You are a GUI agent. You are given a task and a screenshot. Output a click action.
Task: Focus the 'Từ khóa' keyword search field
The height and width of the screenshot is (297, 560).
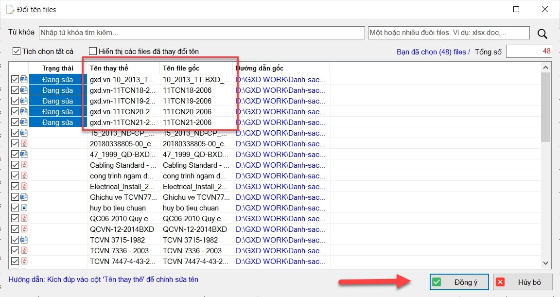201,33
